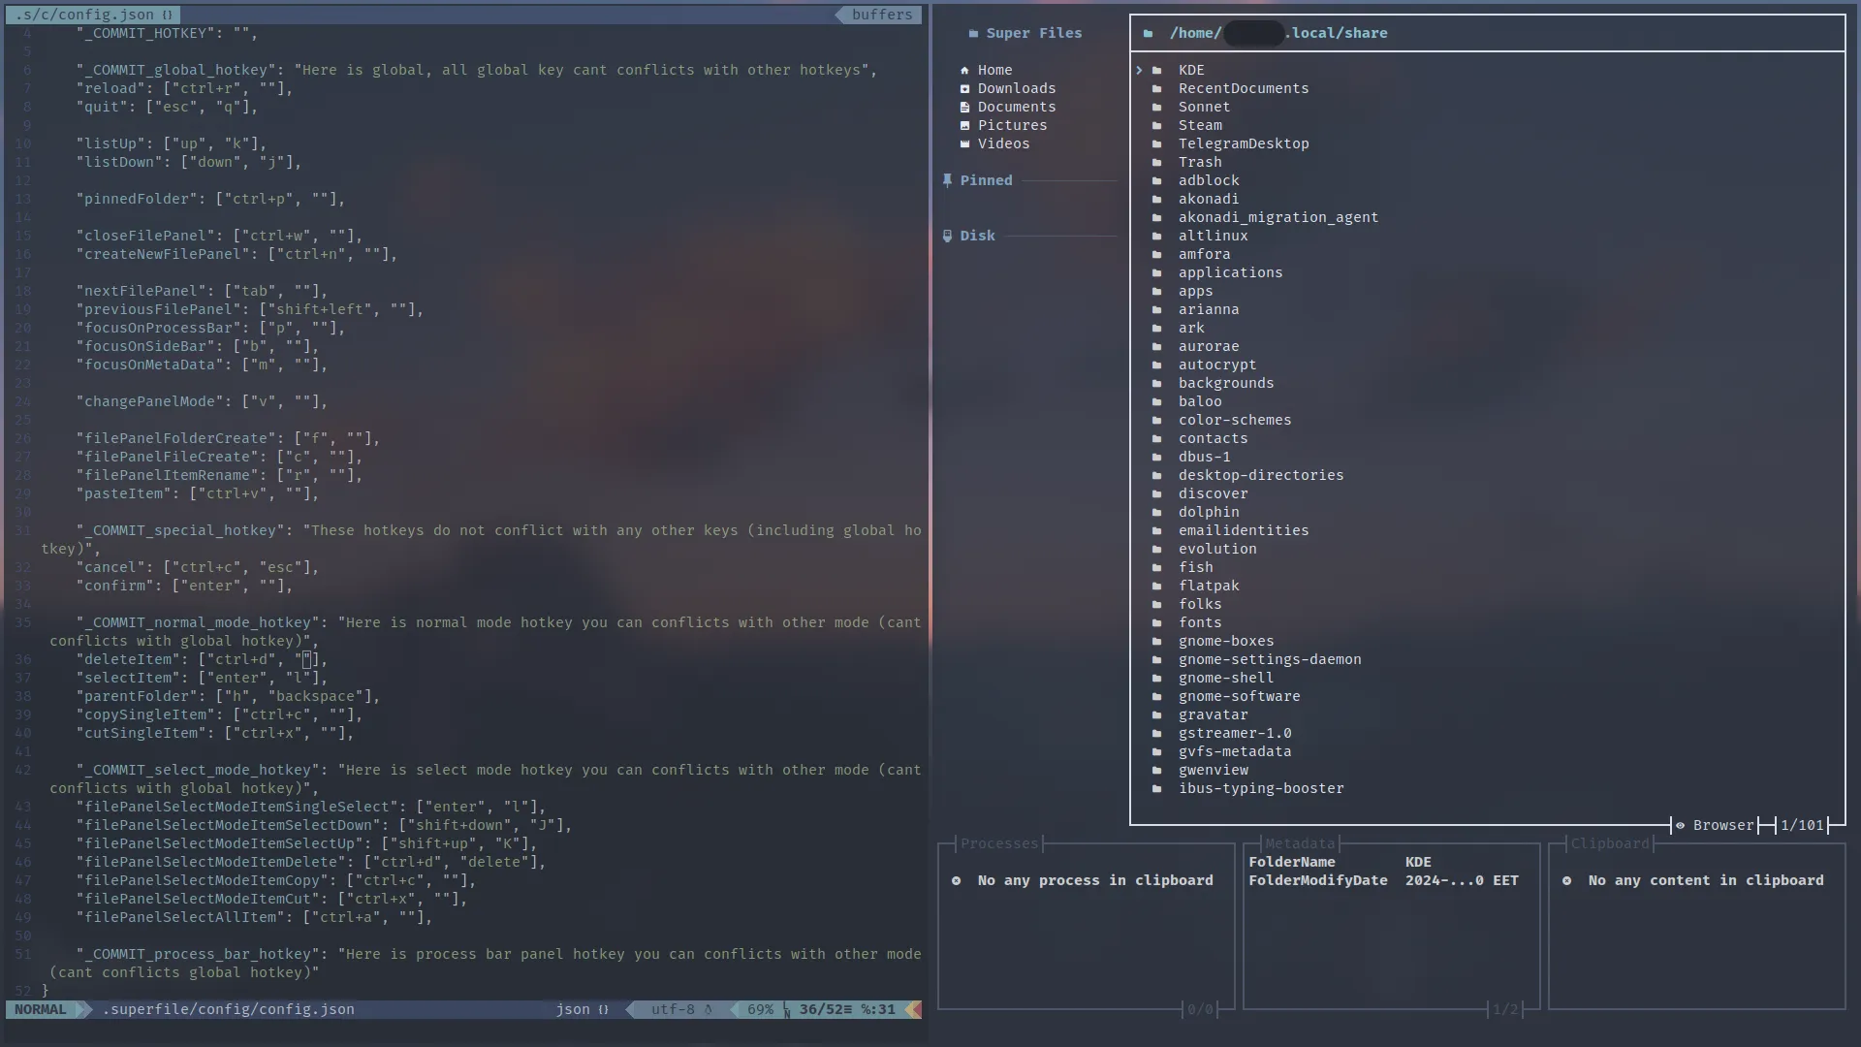Screen dimensions: 1861x1047
Task: Switch to the buffers view
Action: tap(880, 15)
